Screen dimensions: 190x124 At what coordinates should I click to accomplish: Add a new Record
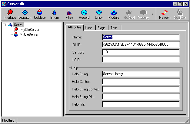84,14
